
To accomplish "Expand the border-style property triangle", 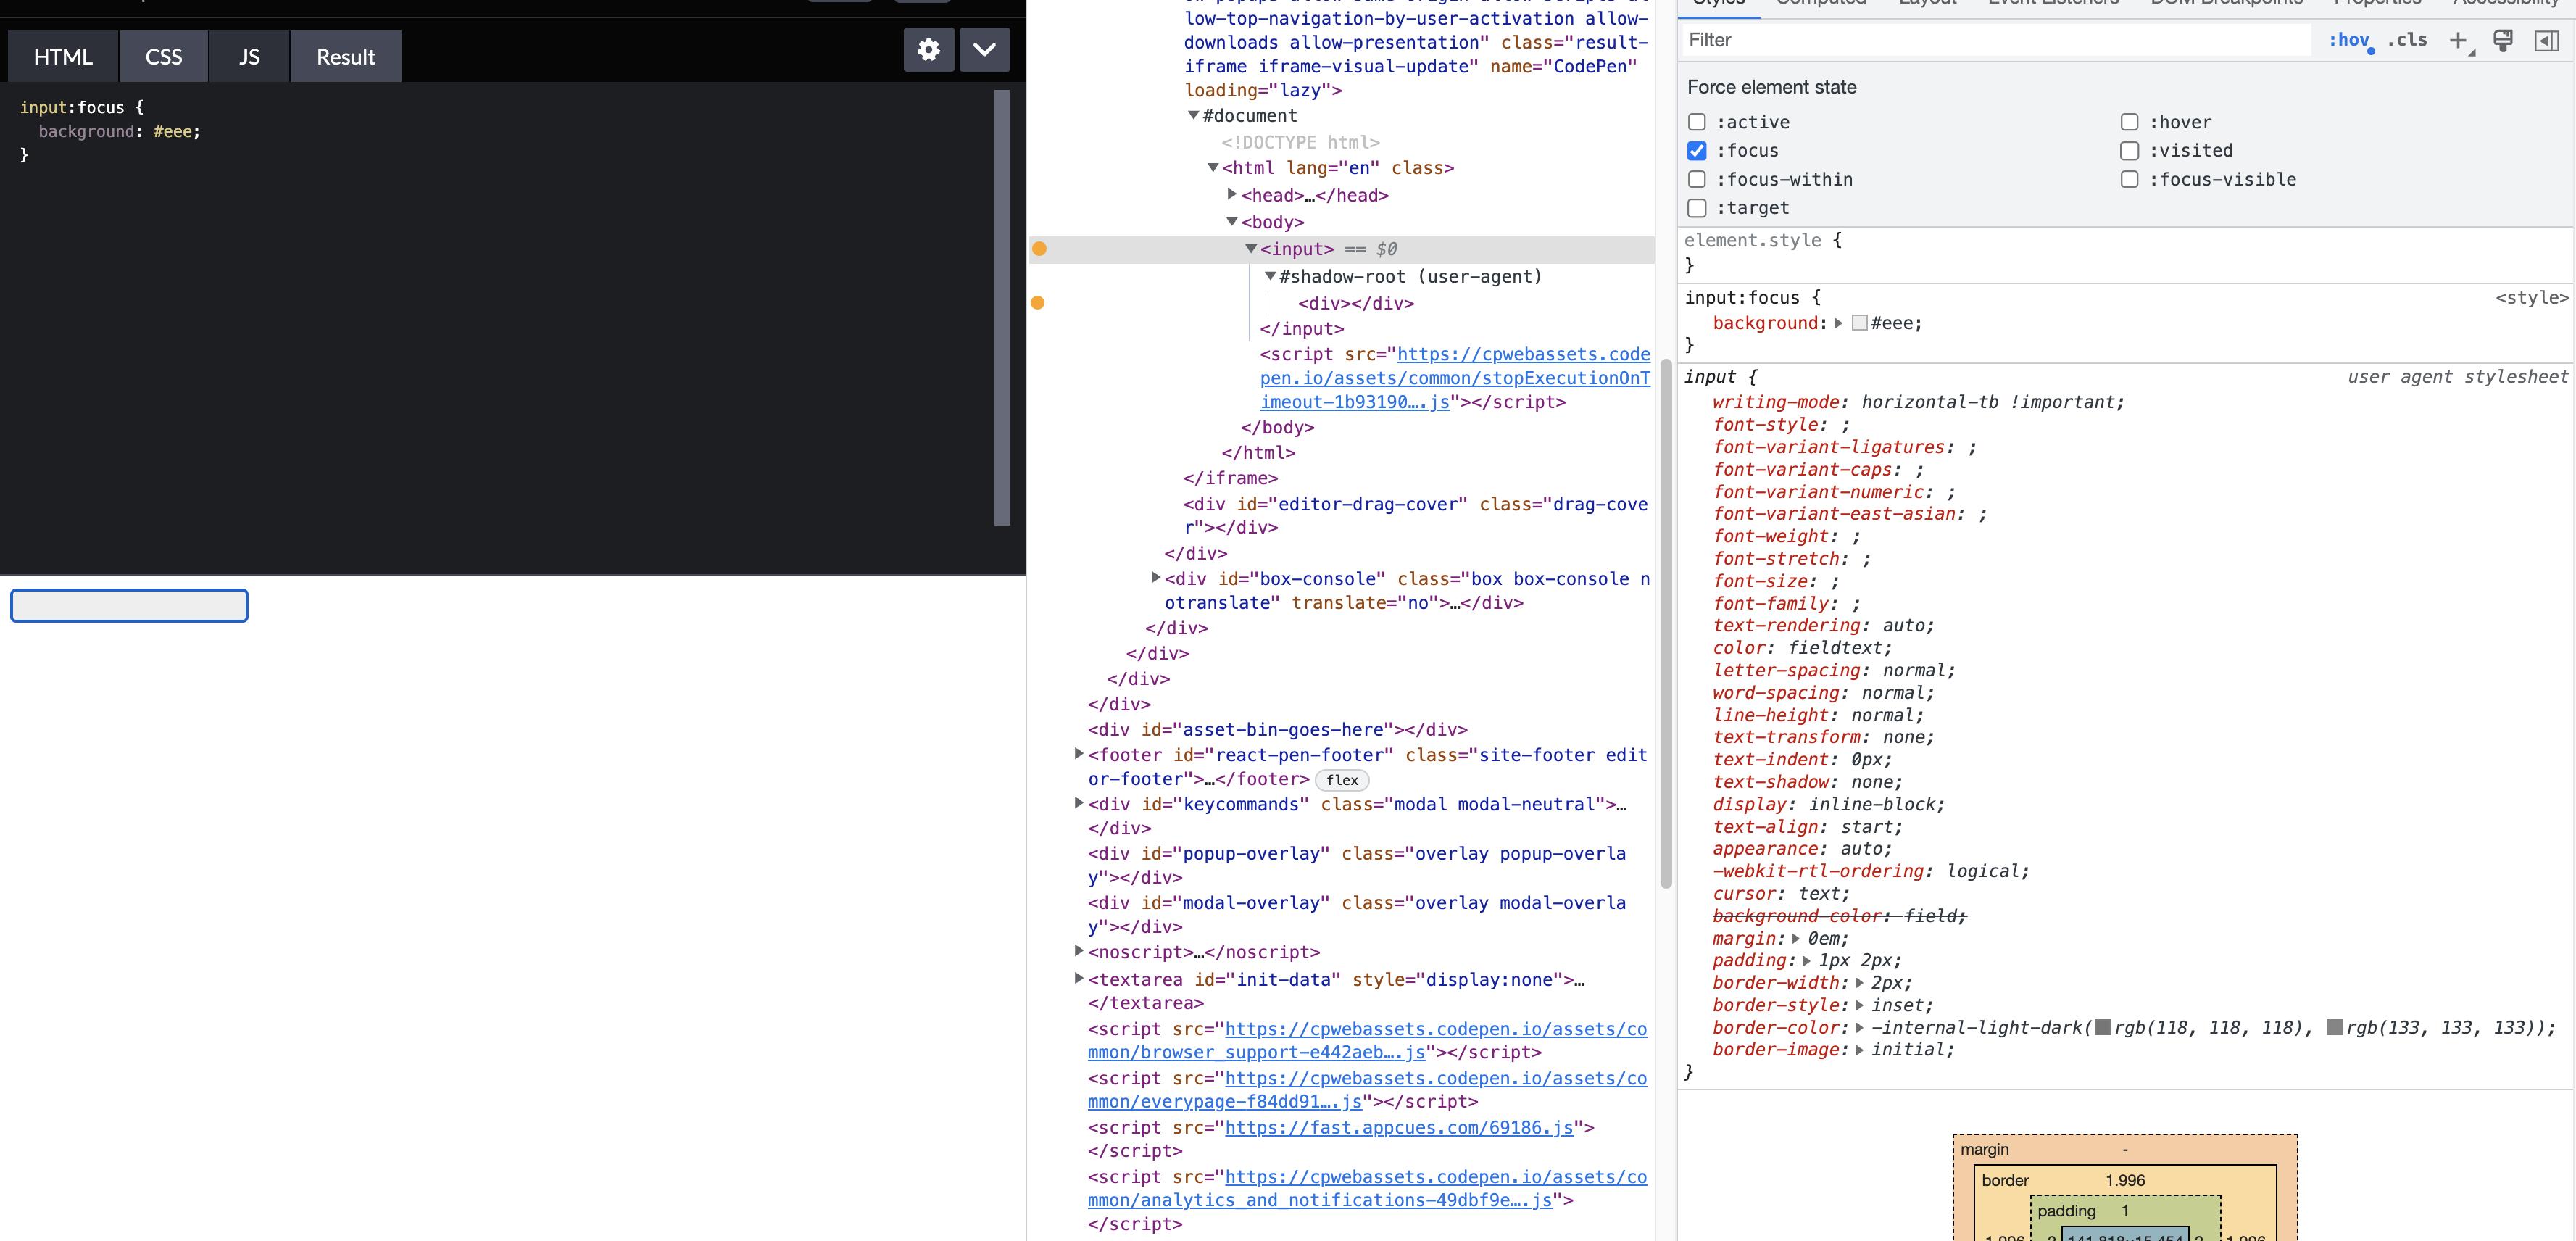I will [1859, 1005].
